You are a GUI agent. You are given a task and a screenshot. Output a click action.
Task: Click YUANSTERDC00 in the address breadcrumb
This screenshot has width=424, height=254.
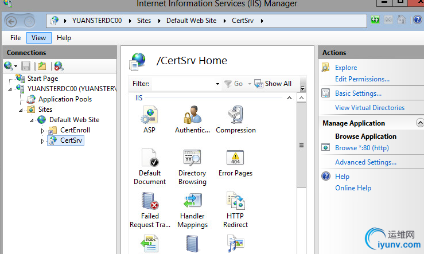coord(97,21)
